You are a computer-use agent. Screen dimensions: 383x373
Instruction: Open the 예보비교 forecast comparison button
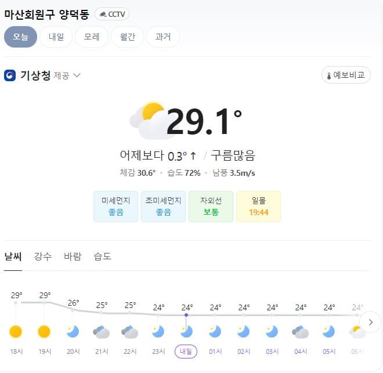[x=346, y=75]
